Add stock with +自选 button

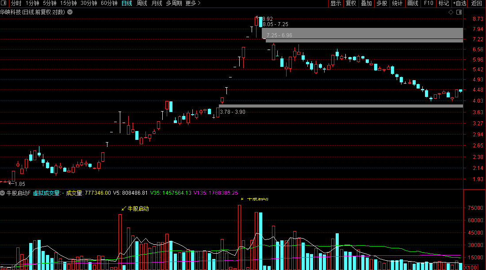click(459, 4)
